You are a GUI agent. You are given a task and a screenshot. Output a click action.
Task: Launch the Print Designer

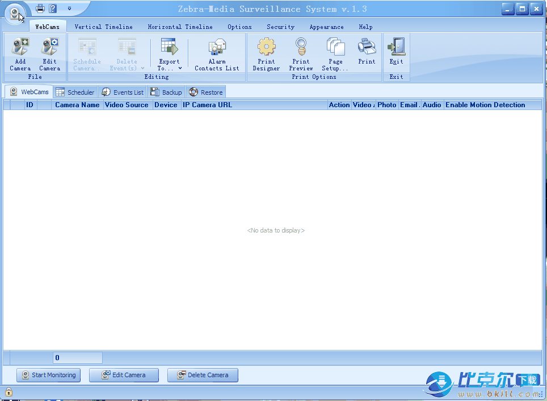(266, 54)
